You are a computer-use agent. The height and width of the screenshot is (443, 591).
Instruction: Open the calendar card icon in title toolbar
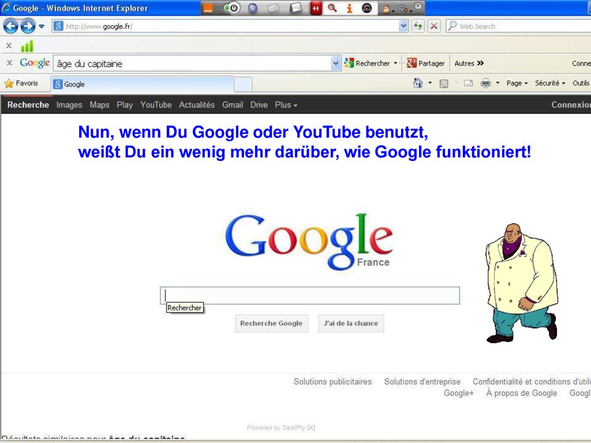pos(295,8)
